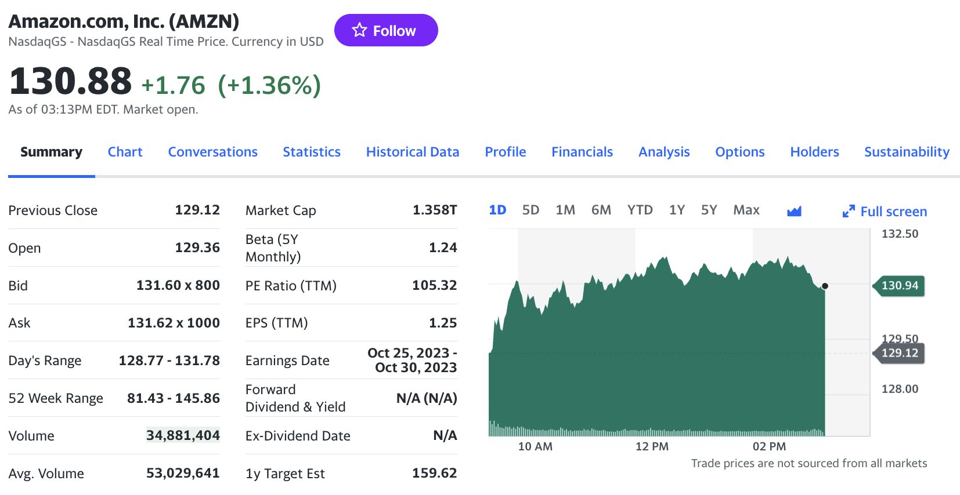Open the Historical Data tab

[x=413, y=152]
